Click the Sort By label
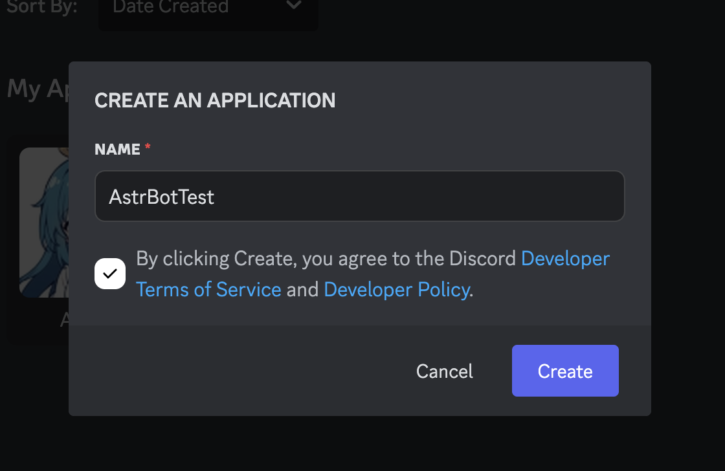This screenshot has width=725, height=471. pos(41,8)
